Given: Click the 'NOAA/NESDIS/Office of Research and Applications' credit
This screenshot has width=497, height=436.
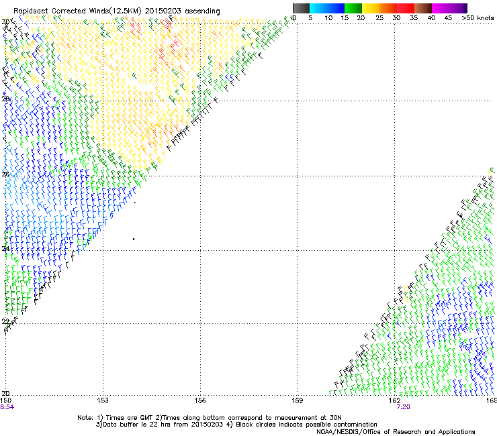Looking at the screenshot, I should [x=396, y=432].
